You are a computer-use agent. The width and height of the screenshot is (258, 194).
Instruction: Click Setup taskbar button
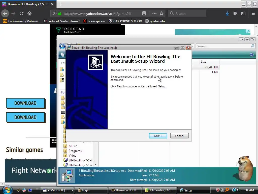194,190
